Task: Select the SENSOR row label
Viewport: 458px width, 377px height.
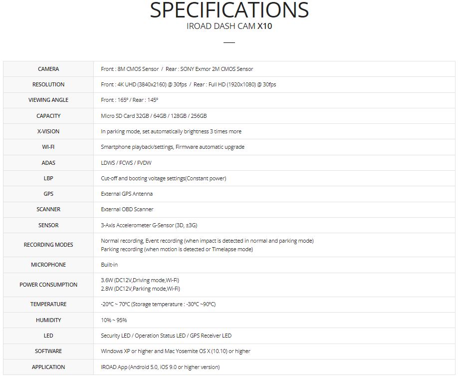Action: pyautogui.click(x=48, y=225)
